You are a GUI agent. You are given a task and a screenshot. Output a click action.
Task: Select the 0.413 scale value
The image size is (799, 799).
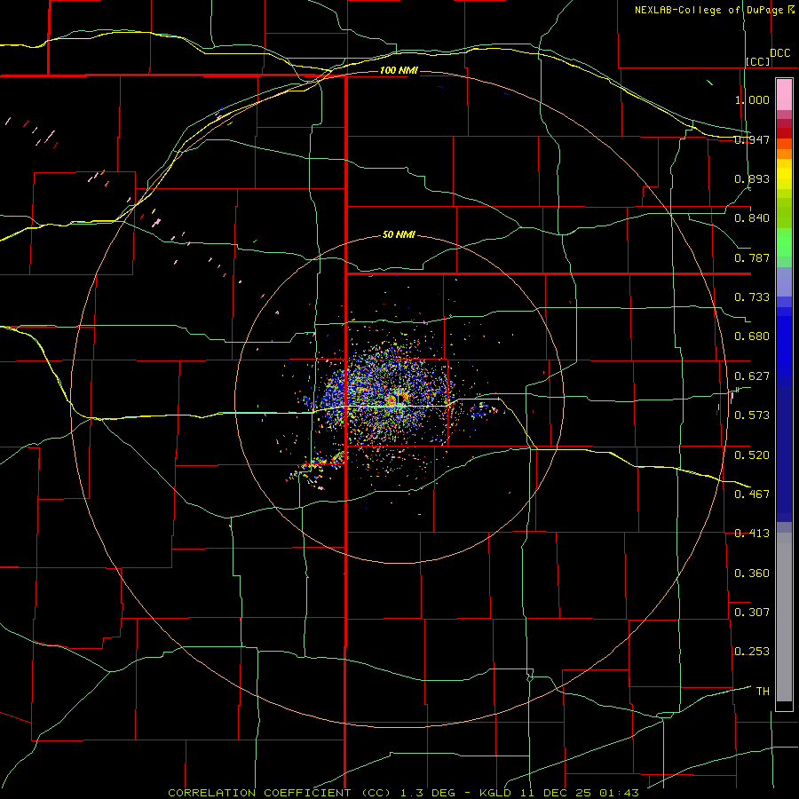tap(752, 533)
